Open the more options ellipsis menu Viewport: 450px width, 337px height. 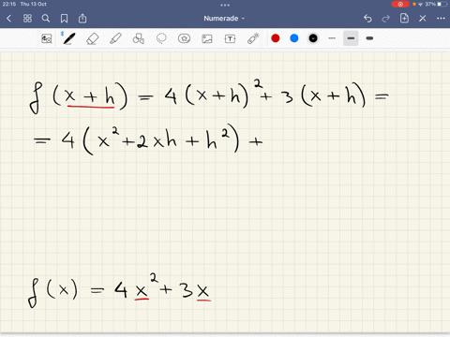[441, 19]
